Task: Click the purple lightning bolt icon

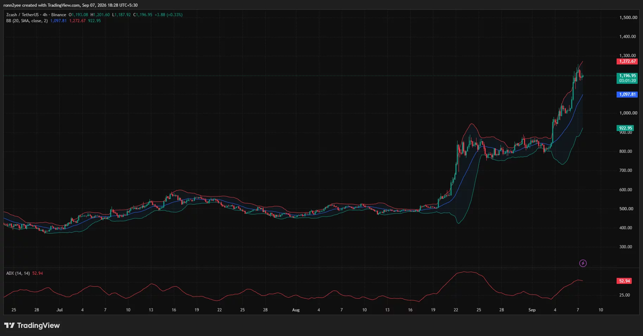Action: [583, 263]
